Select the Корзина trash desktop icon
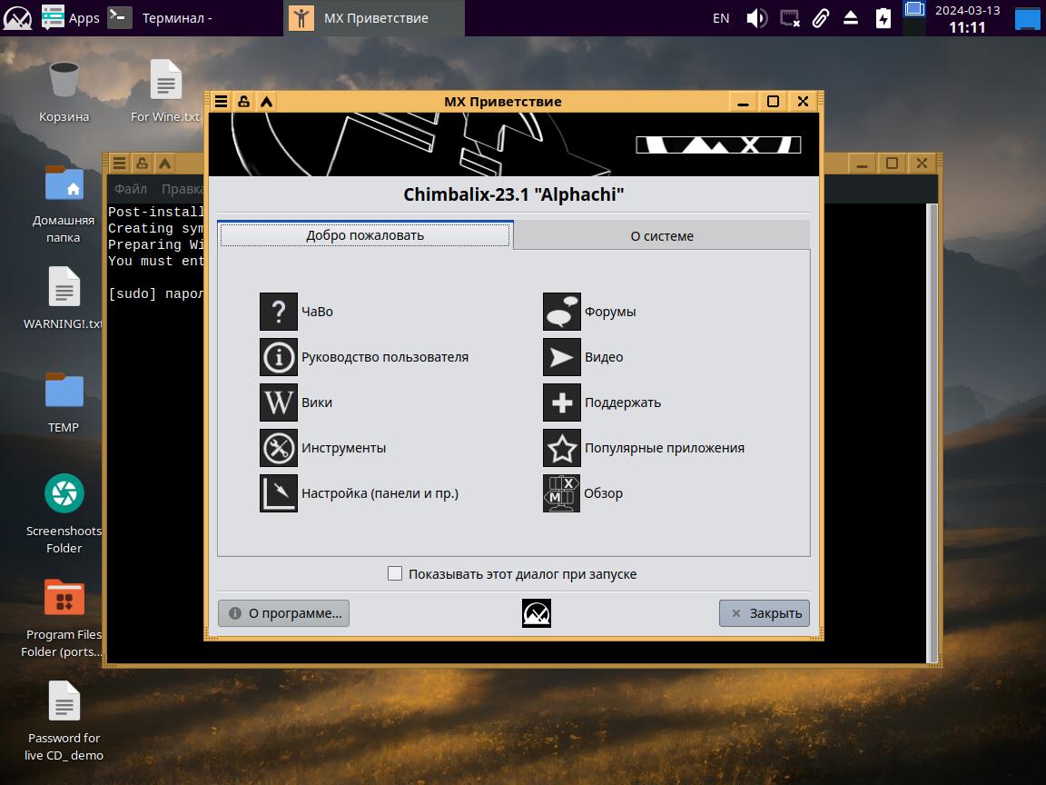The width and height of the screenshot is (1046, 785). click(64, 92)
